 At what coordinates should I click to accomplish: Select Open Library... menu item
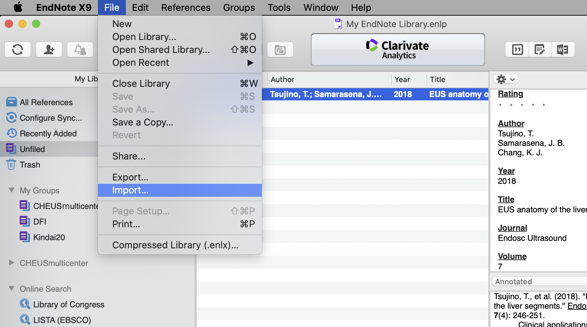click(x=180, y=37)
